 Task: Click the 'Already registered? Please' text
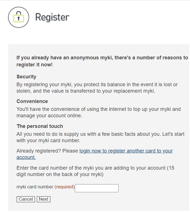[x=47, y=151]
